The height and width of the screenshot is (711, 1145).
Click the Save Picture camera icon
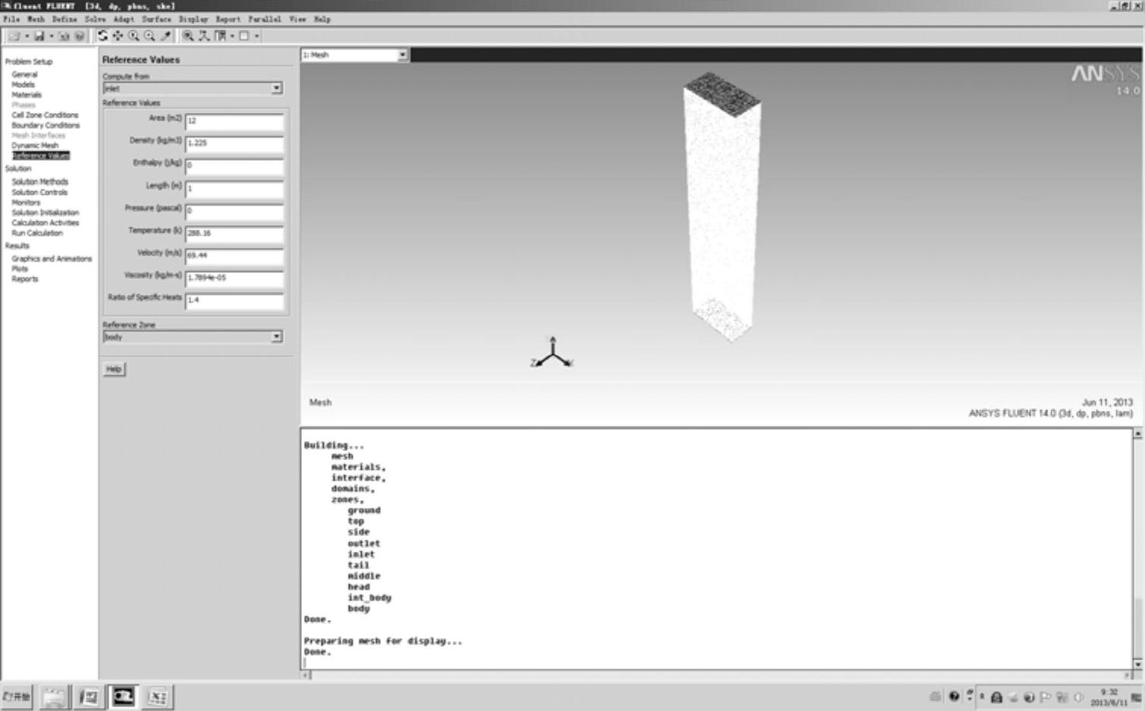pyautogui.click(x=63, y=36)
